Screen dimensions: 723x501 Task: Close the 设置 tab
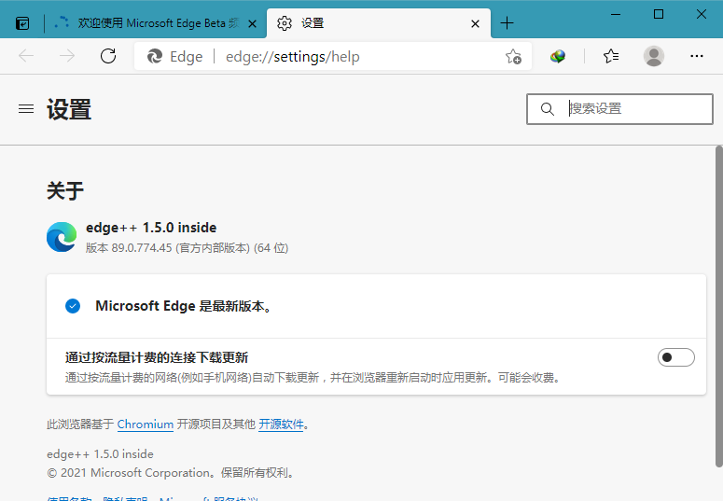475,23
